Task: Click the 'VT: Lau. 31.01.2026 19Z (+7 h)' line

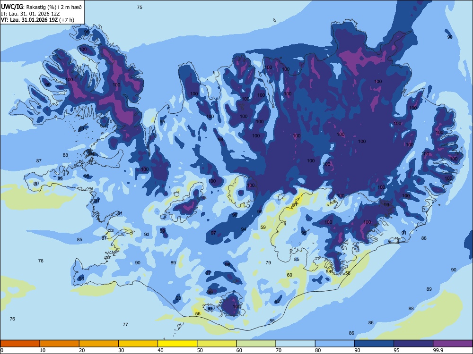Action: click(x=37, y=20)
